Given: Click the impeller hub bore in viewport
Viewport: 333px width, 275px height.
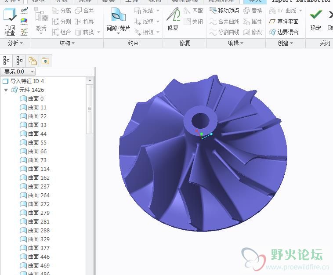Looking at the screenshot, I should coord(200,120).
